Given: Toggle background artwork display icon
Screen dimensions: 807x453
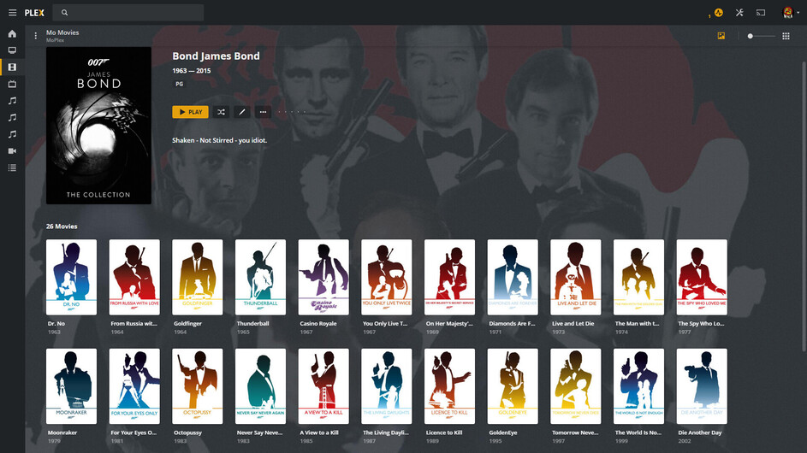Looking at the screenshot, I should (721, 36).
